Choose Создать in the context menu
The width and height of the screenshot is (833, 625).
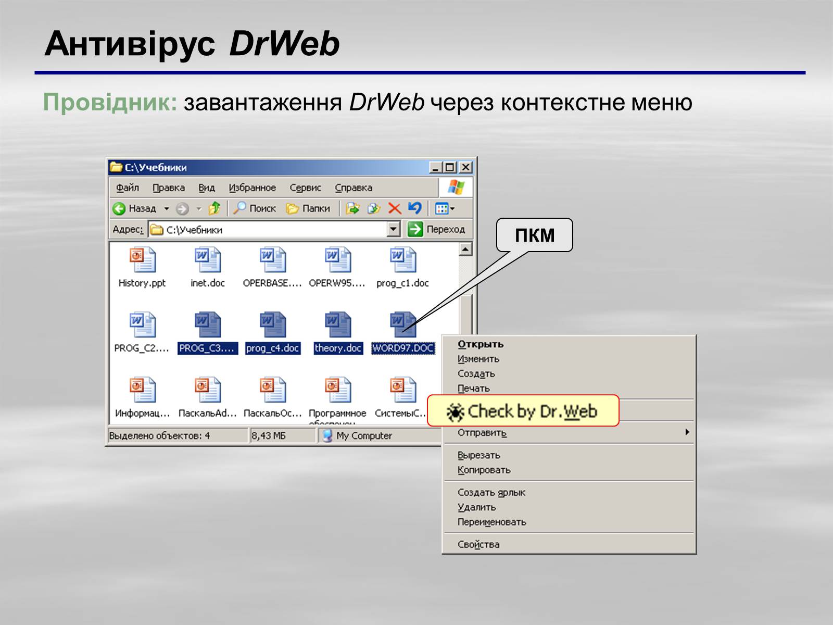click(x=569, y=373)
